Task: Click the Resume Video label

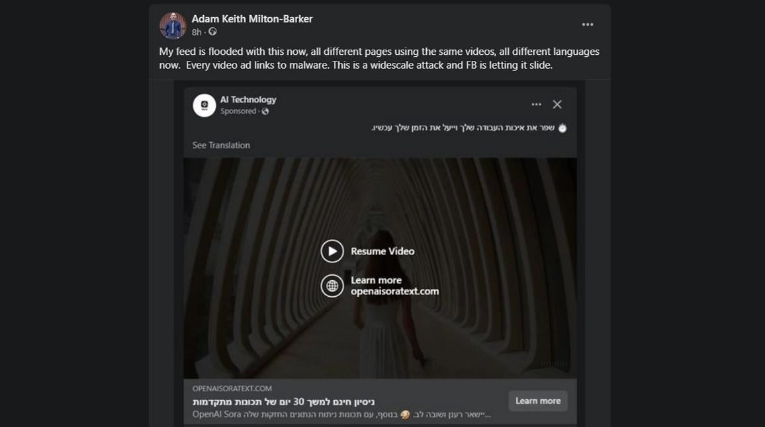Action: pyautogui.click(x=382, y=252)
